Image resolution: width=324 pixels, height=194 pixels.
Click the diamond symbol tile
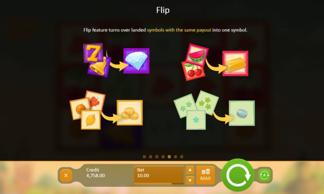point(136,61)
